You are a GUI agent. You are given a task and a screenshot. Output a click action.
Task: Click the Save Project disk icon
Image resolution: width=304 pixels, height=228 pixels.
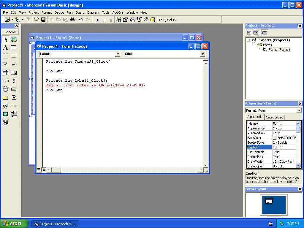tap(43, 20)
